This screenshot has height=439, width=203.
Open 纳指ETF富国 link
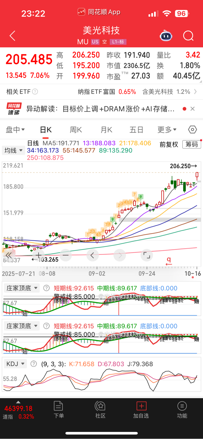point(107,92)
